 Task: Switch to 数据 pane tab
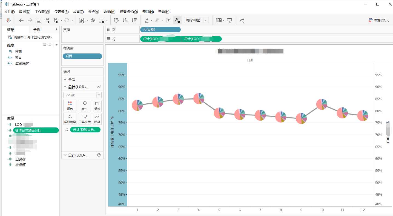tap(11, 30)
